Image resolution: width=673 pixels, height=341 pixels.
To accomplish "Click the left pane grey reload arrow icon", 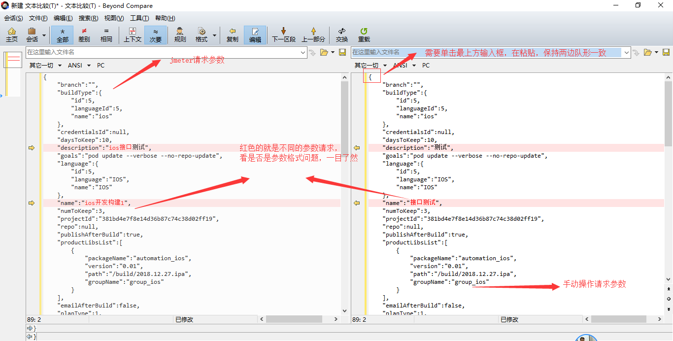I will click(x=312, y=52).
